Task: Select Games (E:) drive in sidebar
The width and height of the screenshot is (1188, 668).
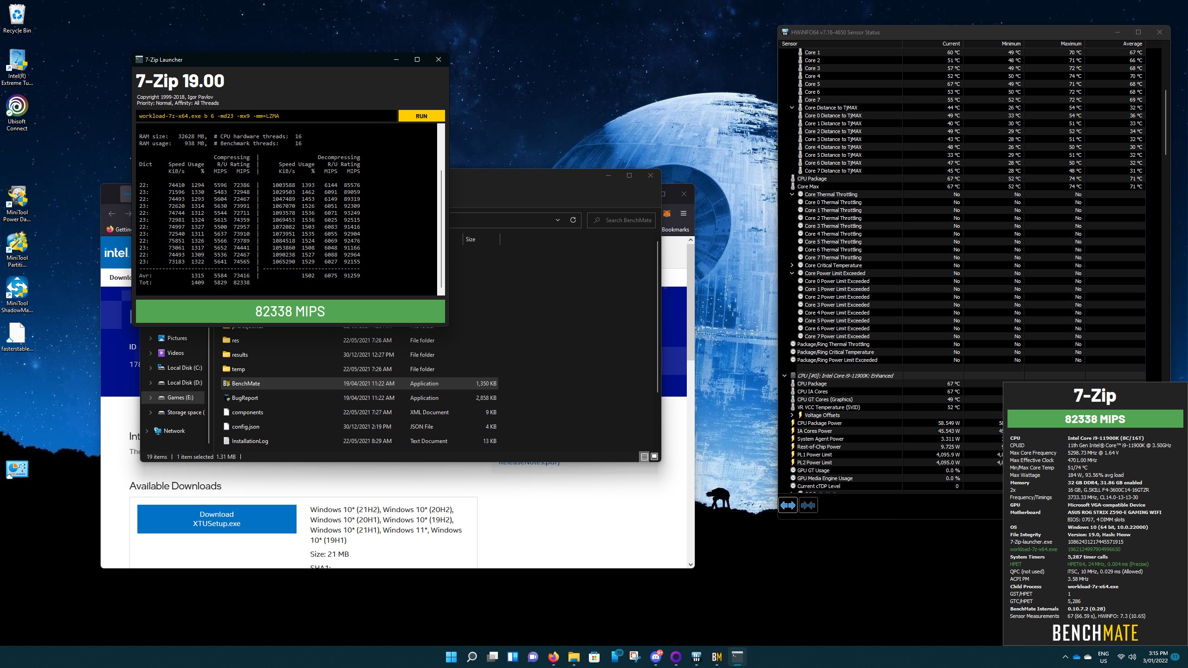Action: [x=180, y=398]
